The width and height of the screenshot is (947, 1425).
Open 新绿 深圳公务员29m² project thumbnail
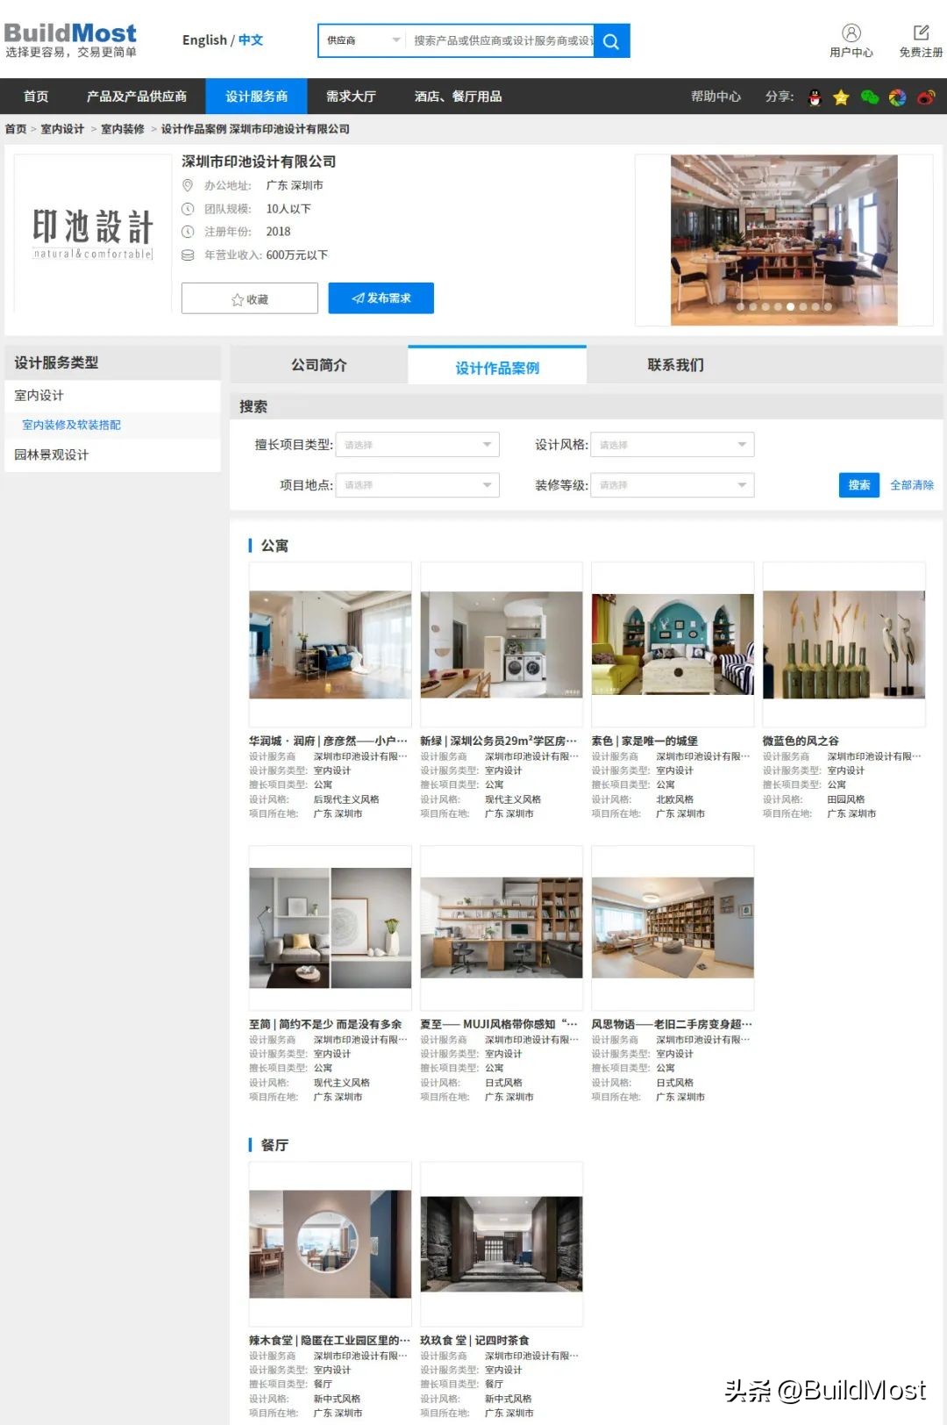(502, 645)
